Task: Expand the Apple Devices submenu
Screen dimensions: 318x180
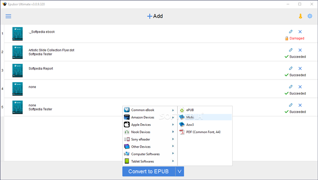Action: pos(149,125)
